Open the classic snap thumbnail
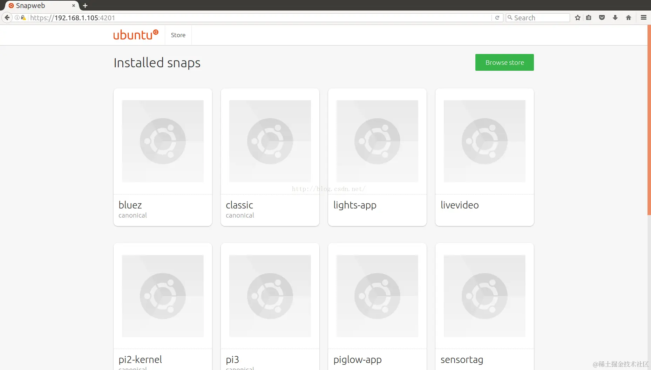Viewport: 651px width, 370px height. coord(270,141)
